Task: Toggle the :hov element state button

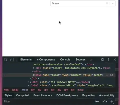Action: point(96,102)
